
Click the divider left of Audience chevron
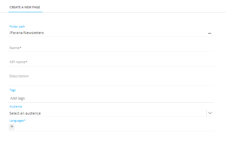tap(206, 113)
